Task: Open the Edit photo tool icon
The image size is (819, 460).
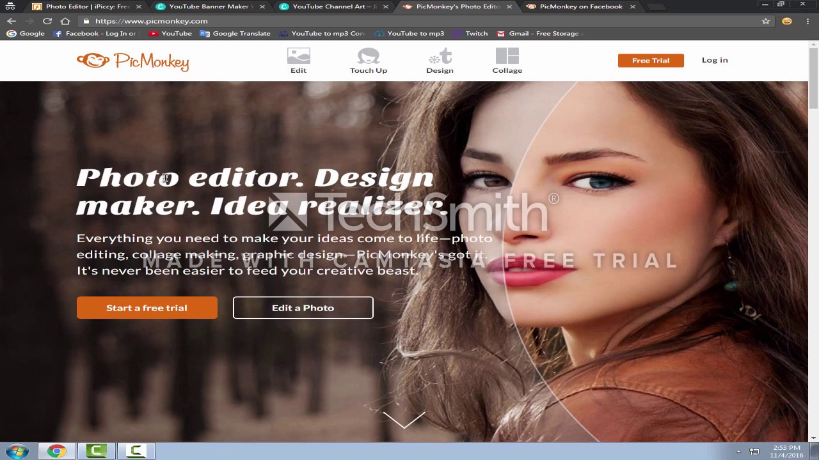Action: [x=298, y=61]
